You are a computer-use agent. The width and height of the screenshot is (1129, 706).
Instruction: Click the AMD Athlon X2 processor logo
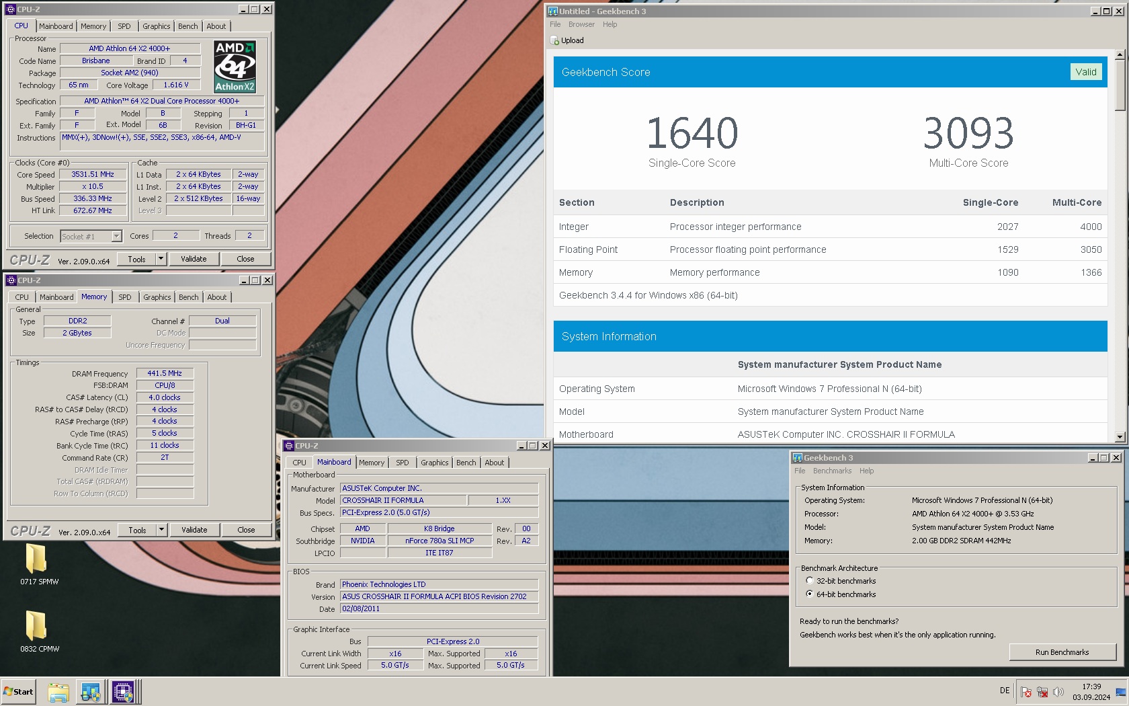tap(235, 67)
